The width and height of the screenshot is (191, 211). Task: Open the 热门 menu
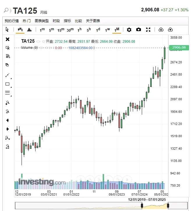point(26,21)
